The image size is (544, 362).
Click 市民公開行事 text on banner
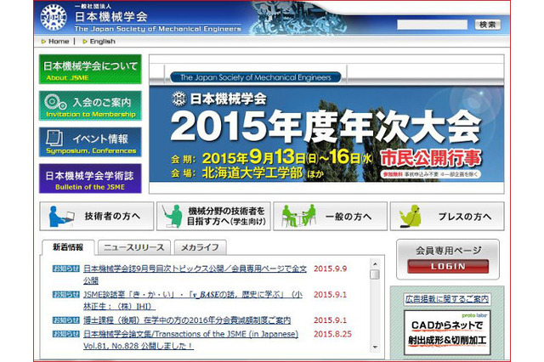431,158
